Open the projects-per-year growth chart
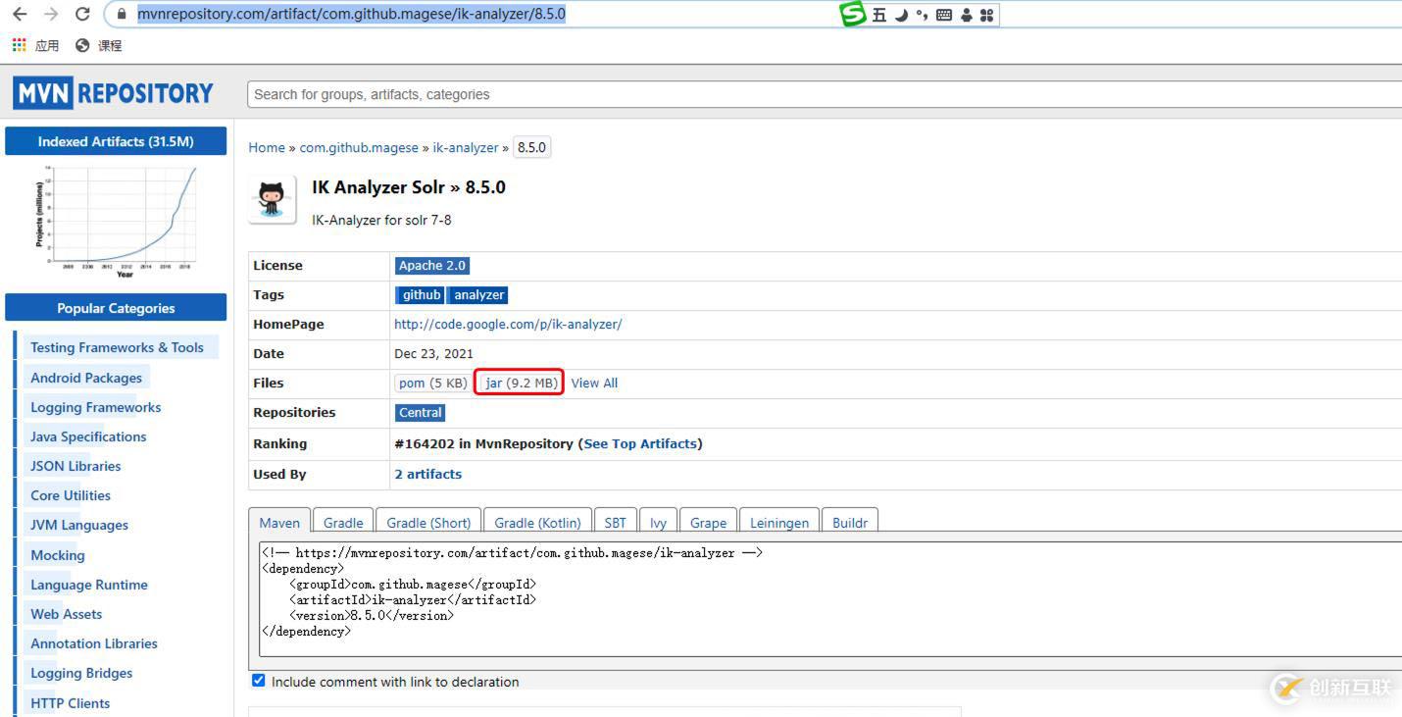The width and height of the screenshot is (1402, 717). pos(116,222)
